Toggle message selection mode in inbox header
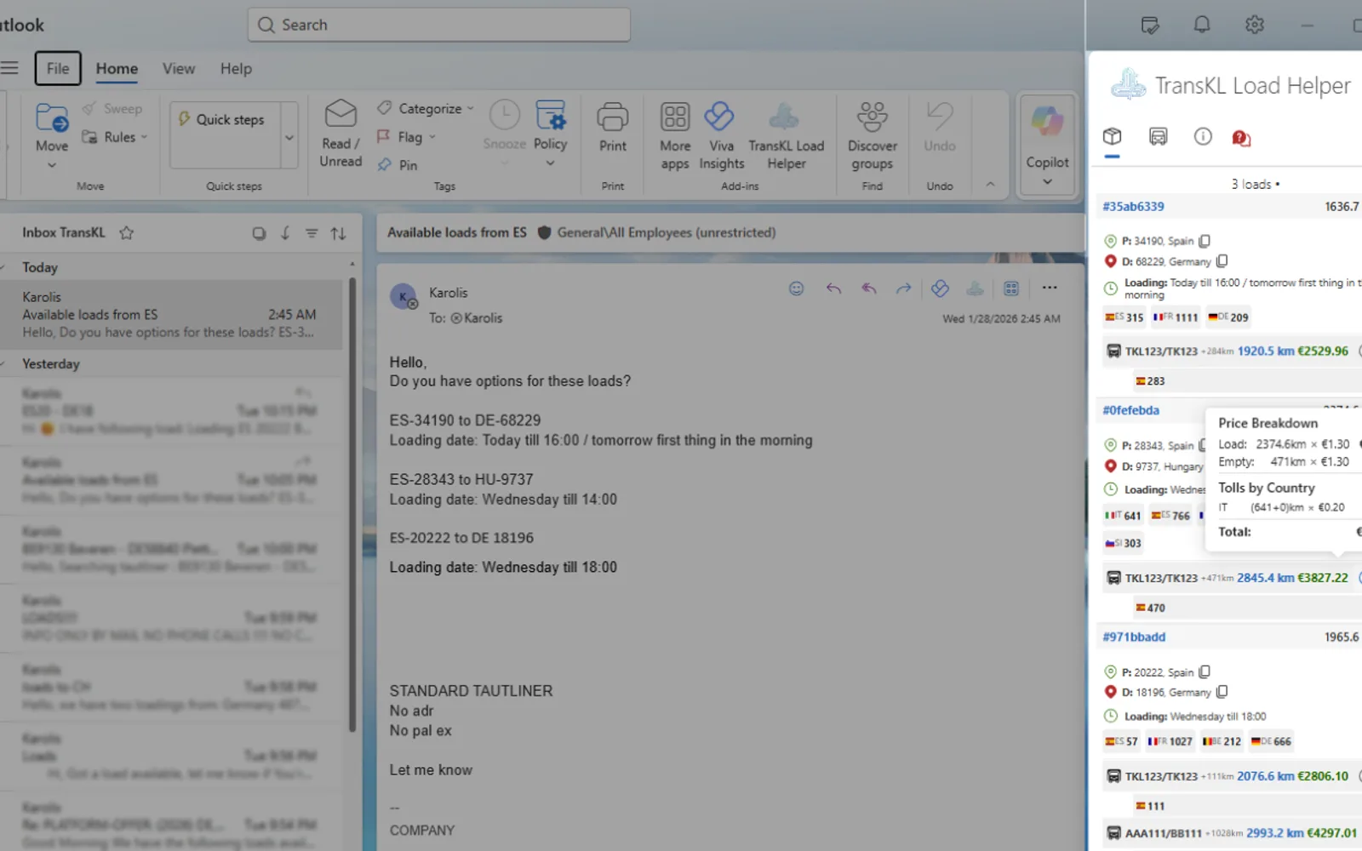This screenshot has width=1362, height=851. (259, 233)
